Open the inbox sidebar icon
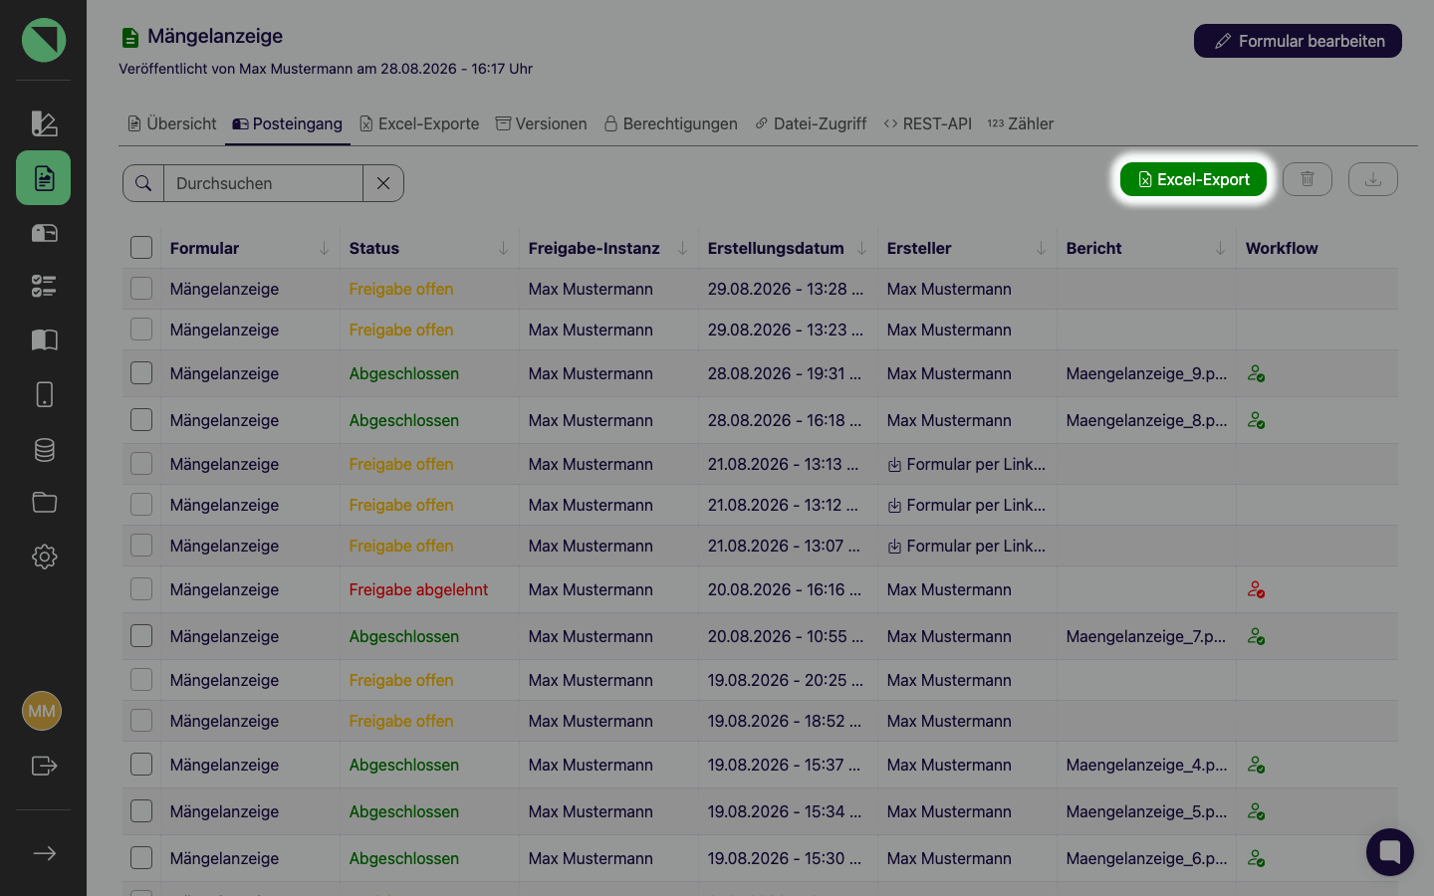This screenshot has height=896, width=1434. tap(44, 233)
